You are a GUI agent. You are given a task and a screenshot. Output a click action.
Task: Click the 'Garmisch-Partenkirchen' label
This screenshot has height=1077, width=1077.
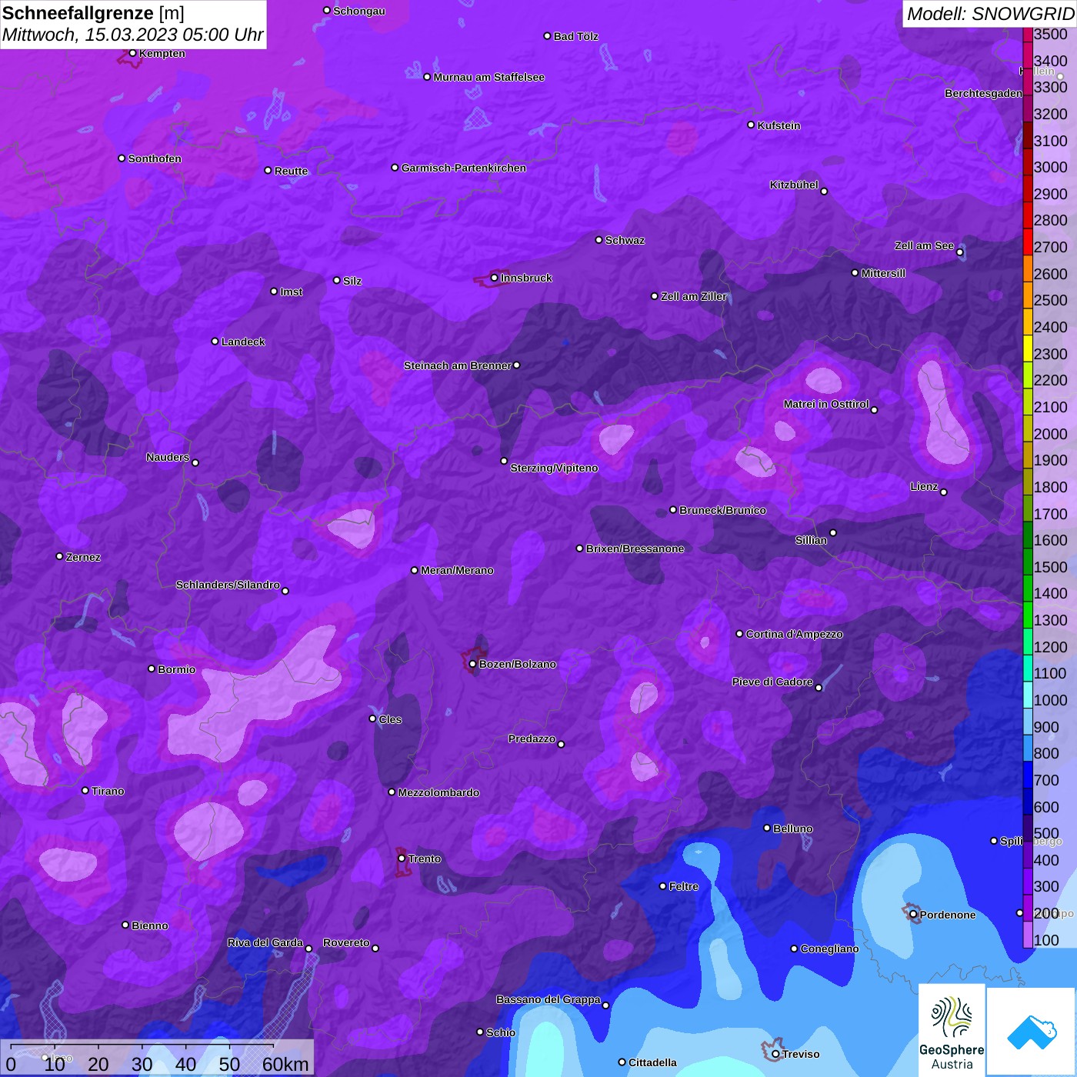tap(464, 168)
